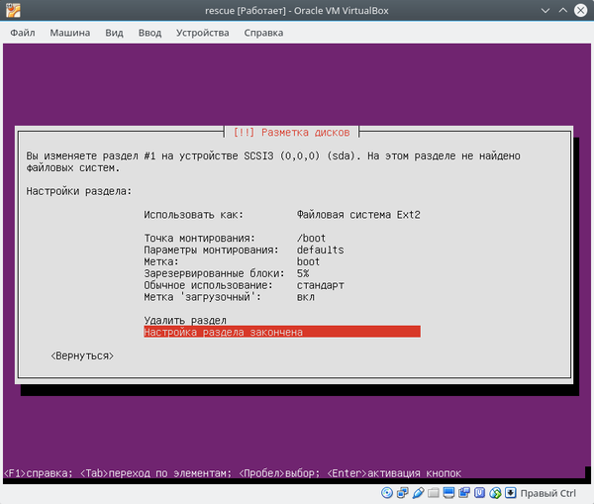The width and height of the screenshot is (594, 504).
Task: Toggle Метка 'загрузочный' setting
Action: pos(282,297)
